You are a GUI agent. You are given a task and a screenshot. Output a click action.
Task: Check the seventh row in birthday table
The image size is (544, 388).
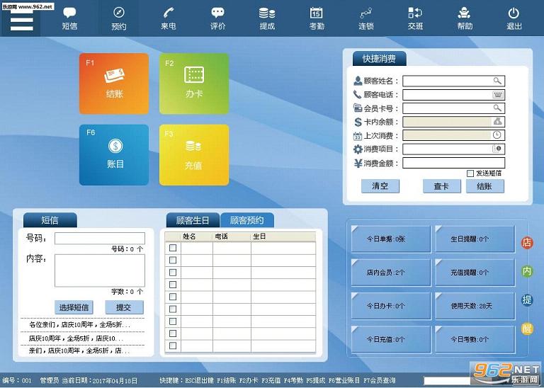click(x=172, y=321)
